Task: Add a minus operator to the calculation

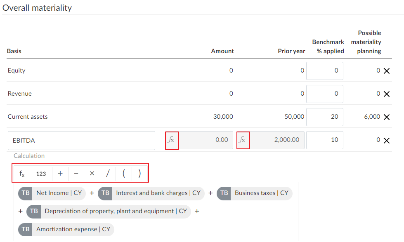Action: pyautogui.click(x=76, y=174)
